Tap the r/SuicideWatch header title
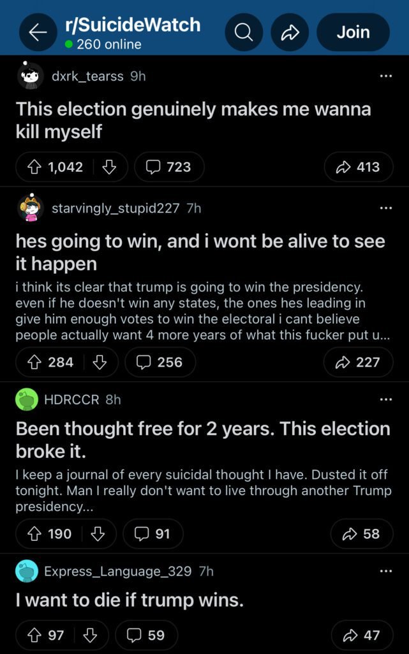 point(133,26)
